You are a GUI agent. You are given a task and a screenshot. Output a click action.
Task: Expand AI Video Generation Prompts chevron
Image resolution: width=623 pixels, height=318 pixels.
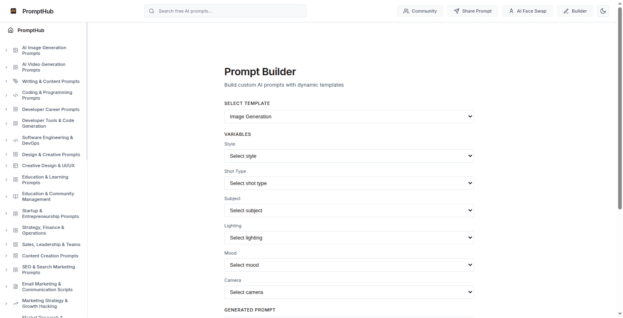[6, 67]
